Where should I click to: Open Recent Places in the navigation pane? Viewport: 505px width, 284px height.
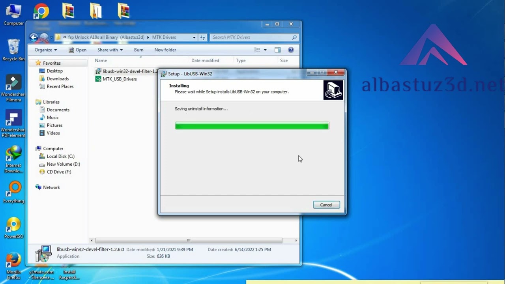click(x=60, y=87)
